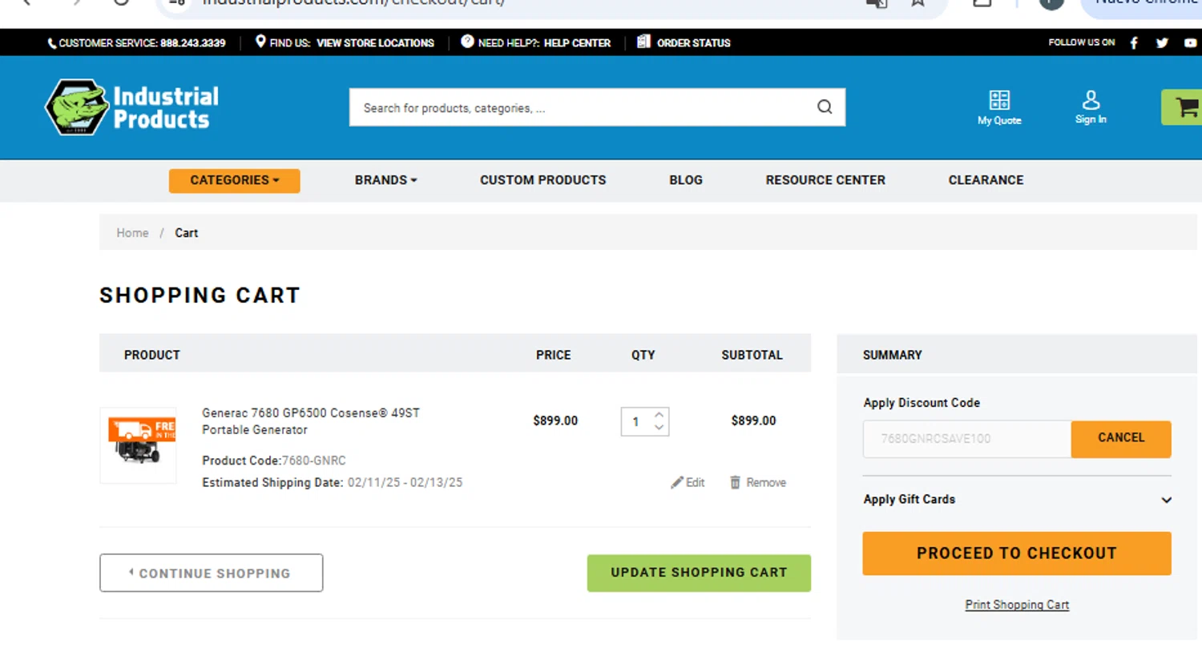Image resolution: width=1202 pixels, height=652 pixels.
Task: Increase quantity with the up arrow
Action: [x=659, y=415]
